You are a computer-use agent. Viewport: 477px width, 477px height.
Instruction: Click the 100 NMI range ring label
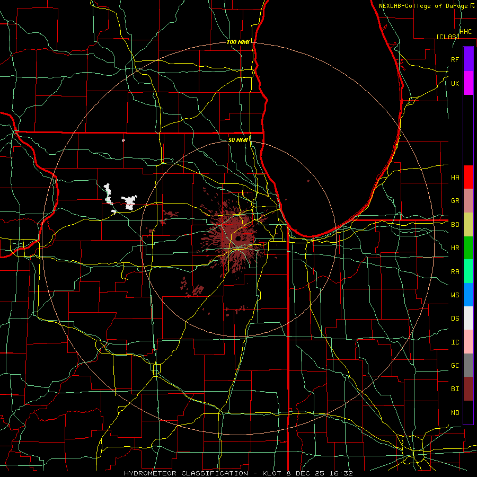click(x=238, y=42)
